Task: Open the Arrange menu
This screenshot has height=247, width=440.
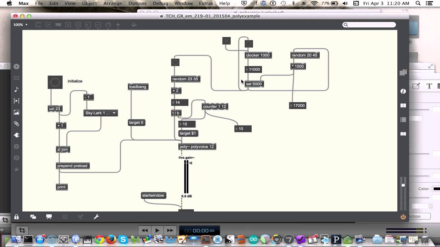Action: (x=113, y=3)
